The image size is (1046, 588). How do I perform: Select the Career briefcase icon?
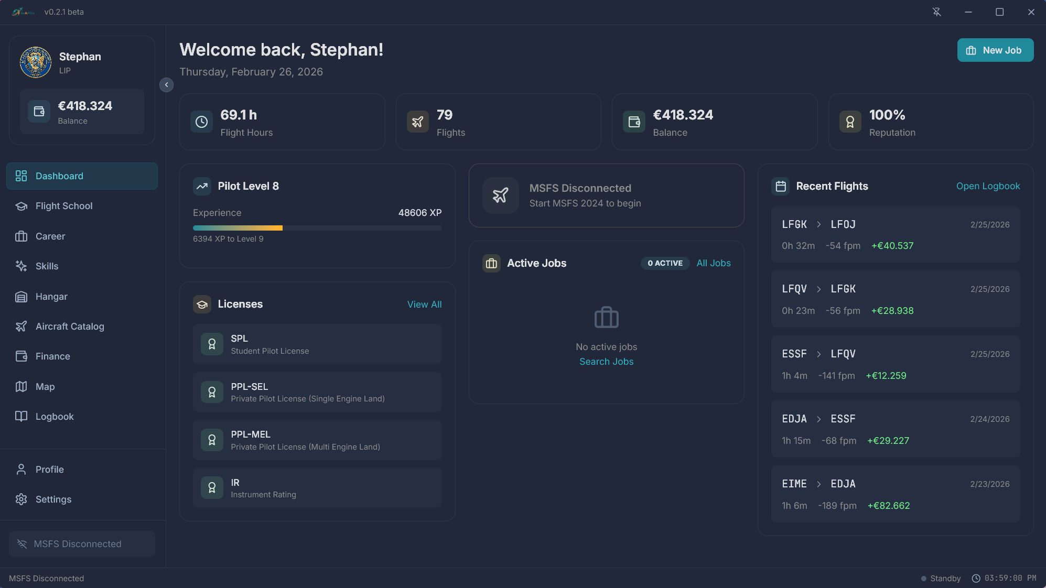pos(21,236)
